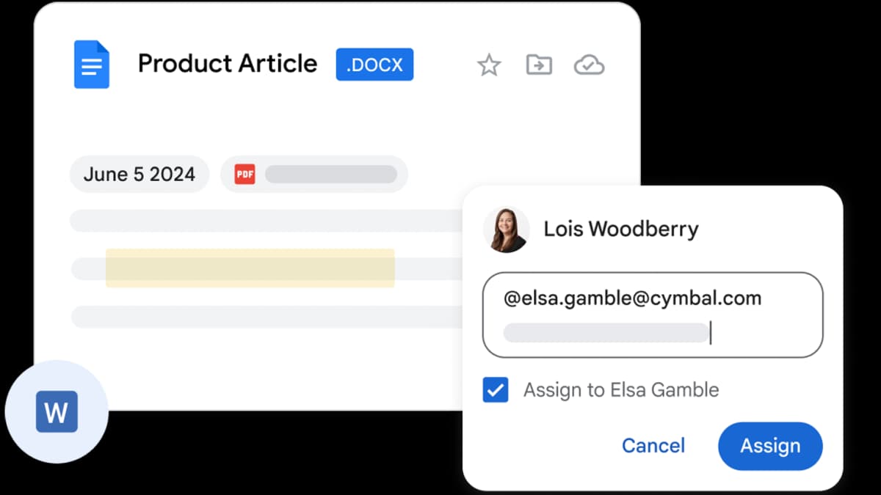Image resolution: width=881 pixels, height=495 pixels.
Task: Click the @elsa.gamble@cymbal.com mention
Action: [632, 298]
